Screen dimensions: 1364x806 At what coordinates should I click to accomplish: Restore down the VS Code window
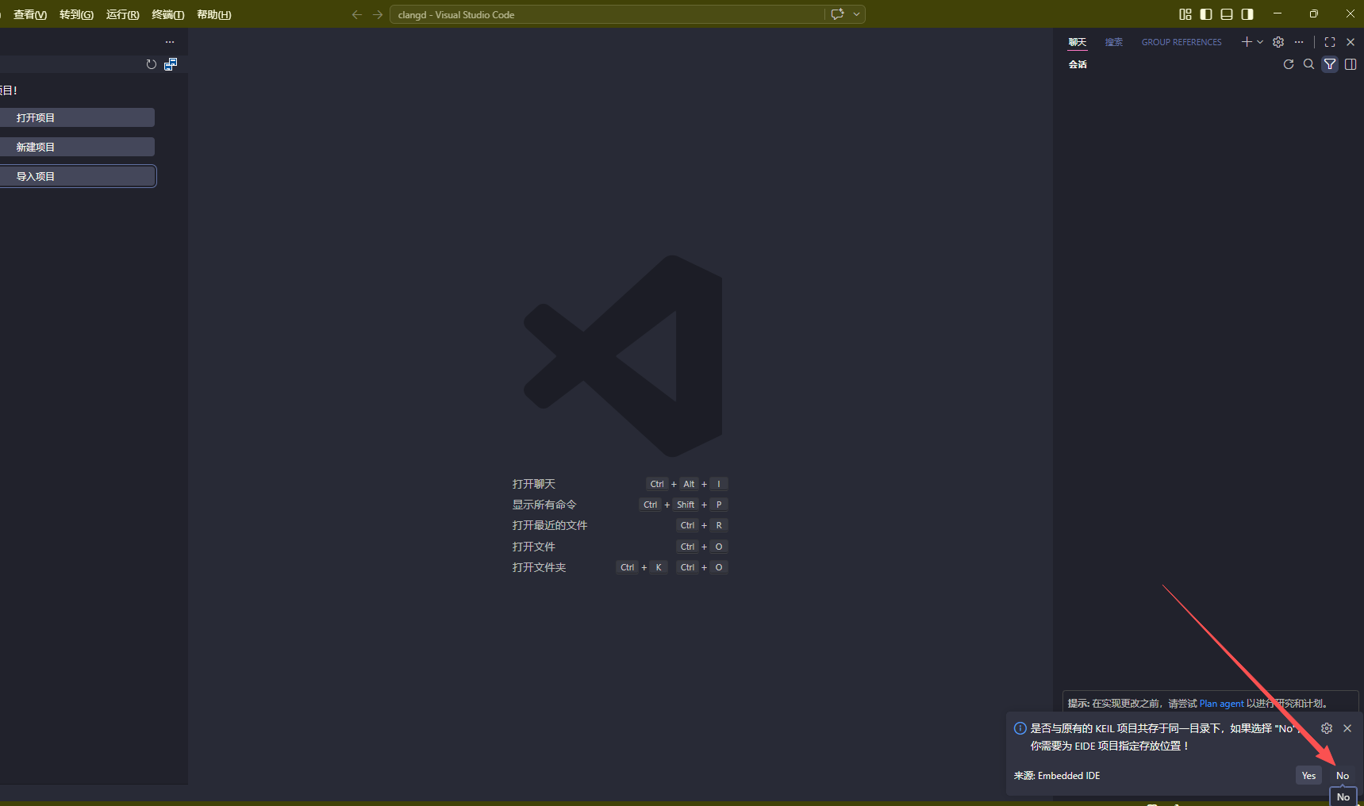coord(1314,13)
